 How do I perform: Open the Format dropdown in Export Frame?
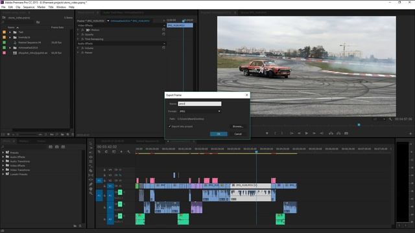pos(200,111)
